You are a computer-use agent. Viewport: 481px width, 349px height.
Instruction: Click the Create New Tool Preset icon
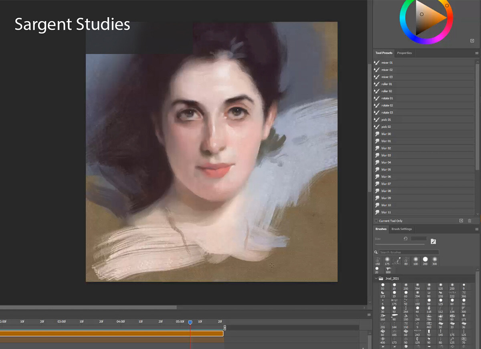[x=461, y=220]
